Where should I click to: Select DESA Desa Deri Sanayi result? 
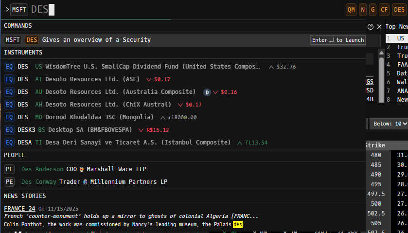coord(183,143)
